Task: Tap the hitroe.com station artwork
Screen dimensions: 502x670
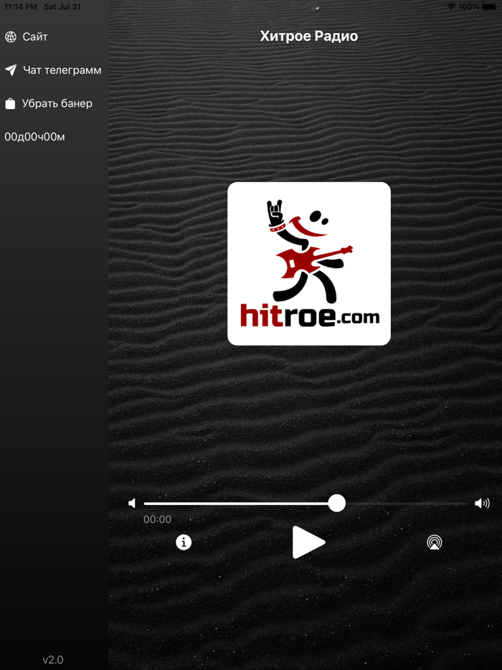Action: [309, 264]
